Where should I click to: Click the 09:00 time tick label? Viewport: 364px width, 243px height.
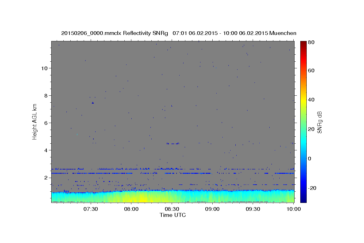coord(212,209)
